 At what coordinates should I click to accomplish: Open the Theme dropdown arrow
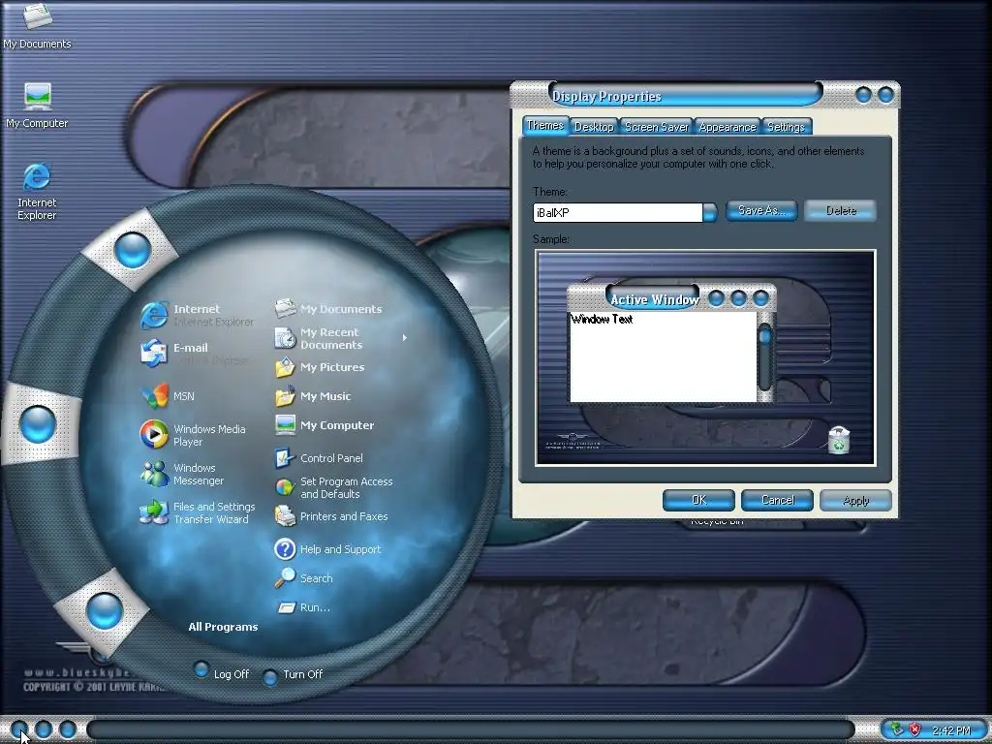pyautogui.click(x=710, y=212)
